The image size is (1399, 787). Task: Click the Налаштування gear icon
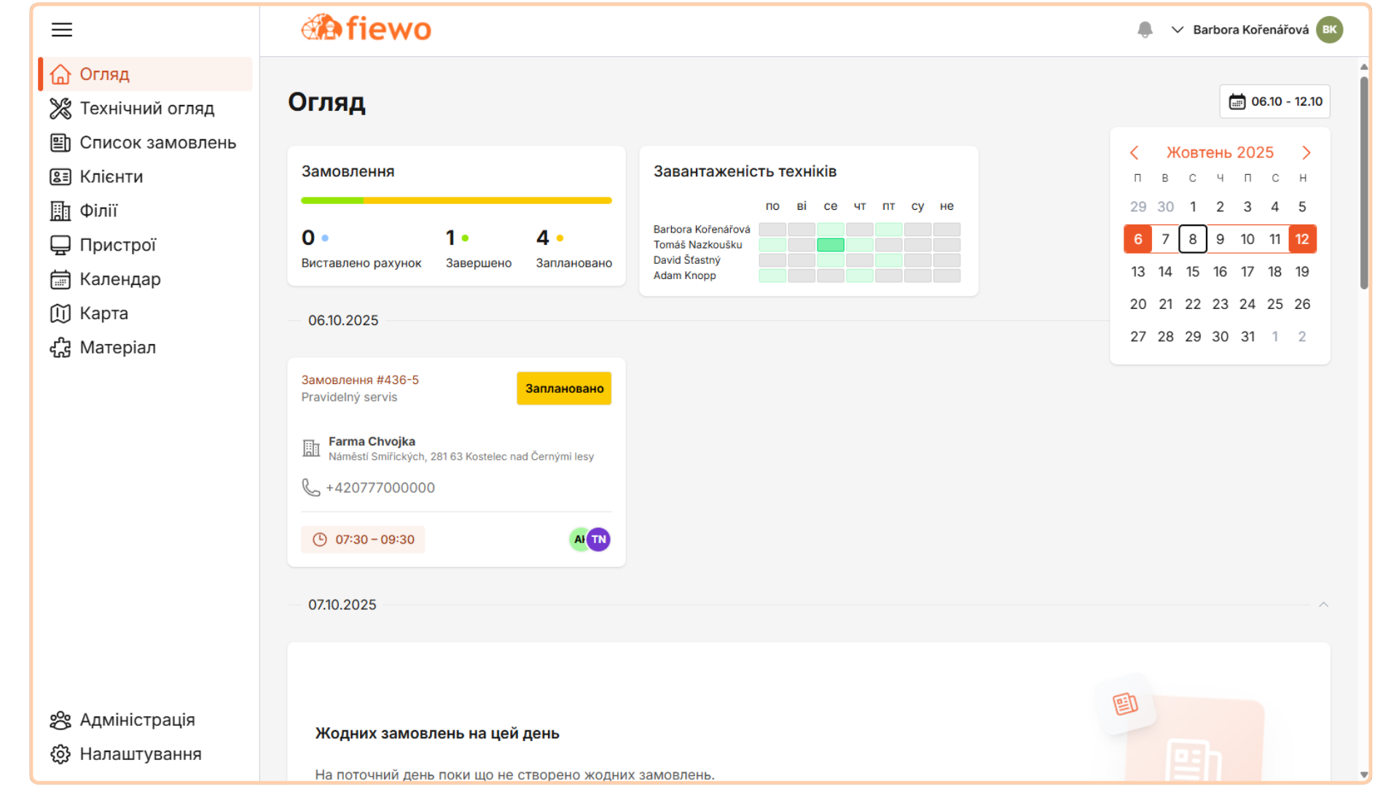coord(60,754)
